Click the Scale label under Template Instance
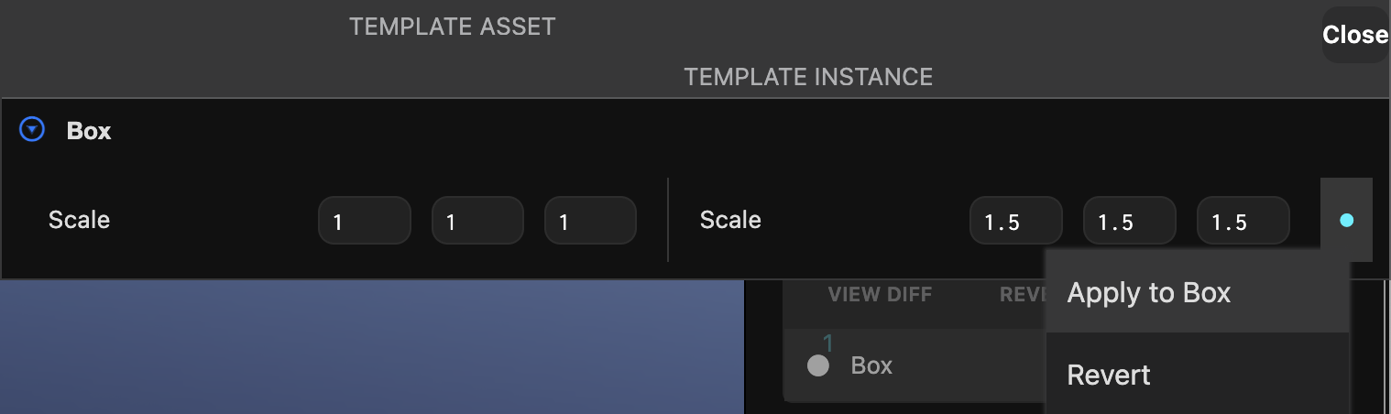The image size is (1391, 414). tap(730, 220)
